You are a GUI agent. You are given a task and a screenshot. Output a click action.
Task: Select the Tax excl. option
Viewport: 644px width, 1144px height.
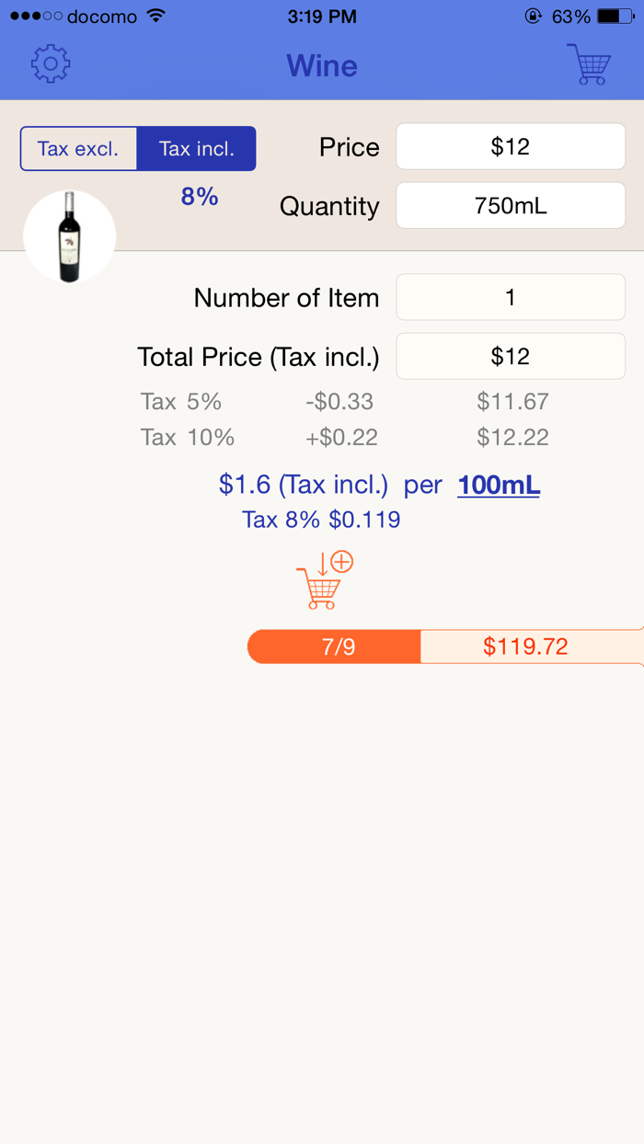[x=79, y=148]
